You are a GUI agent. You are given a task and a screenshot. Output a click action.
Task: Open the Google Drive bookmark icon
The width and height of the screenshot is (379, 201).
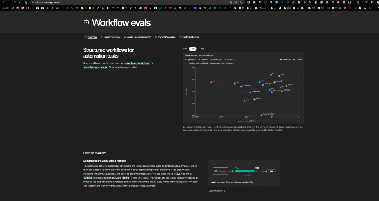(200, 8)
